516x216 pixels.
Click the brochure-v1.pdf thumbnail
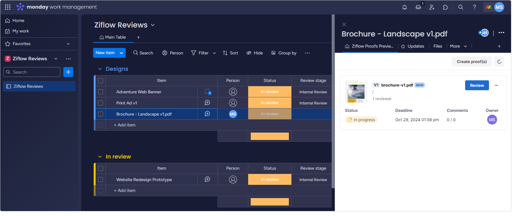[356, 91]
